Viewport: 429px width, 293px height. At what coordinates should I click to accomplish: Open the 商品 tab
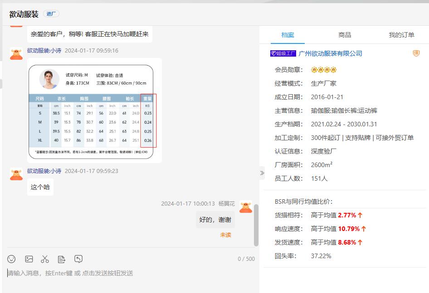click(345, 35)
